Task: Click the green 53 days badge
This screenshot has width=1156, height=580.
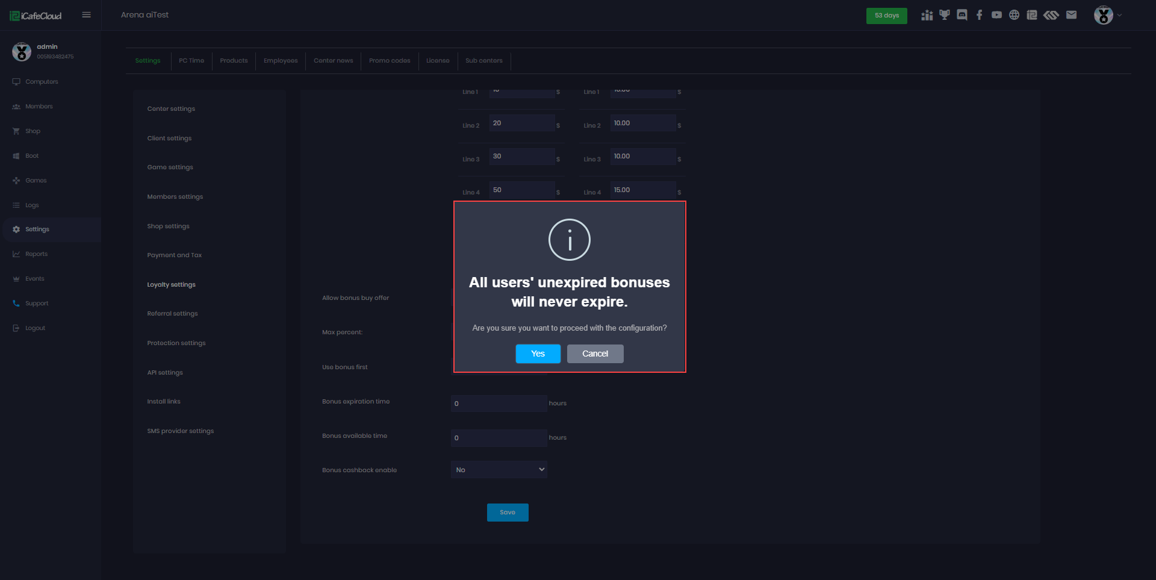Action: click(887, 16)
